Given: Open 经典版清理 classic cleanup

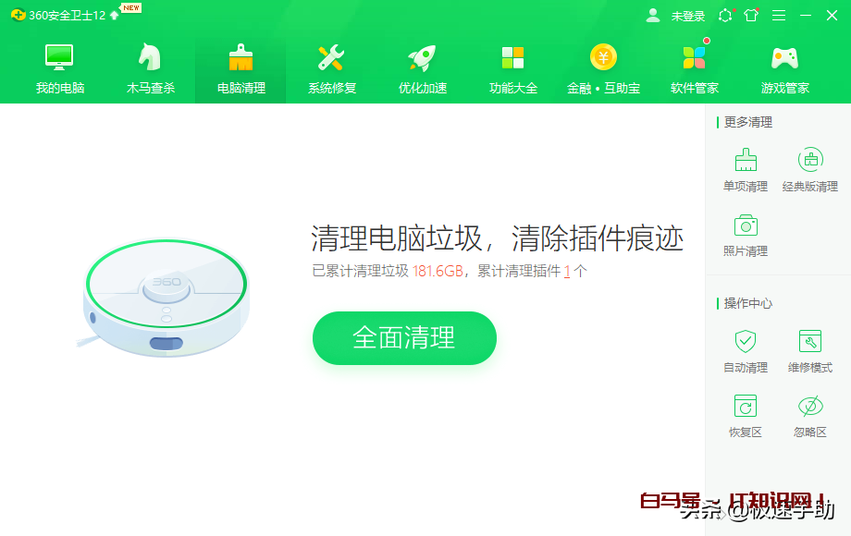Looking at the screenshot, I should click(809, 170).
